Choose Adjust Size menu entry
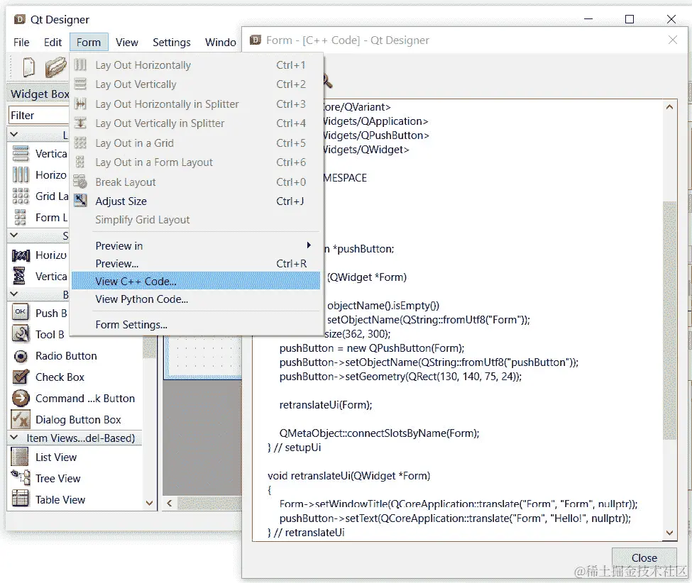 (x=195, y=201)
